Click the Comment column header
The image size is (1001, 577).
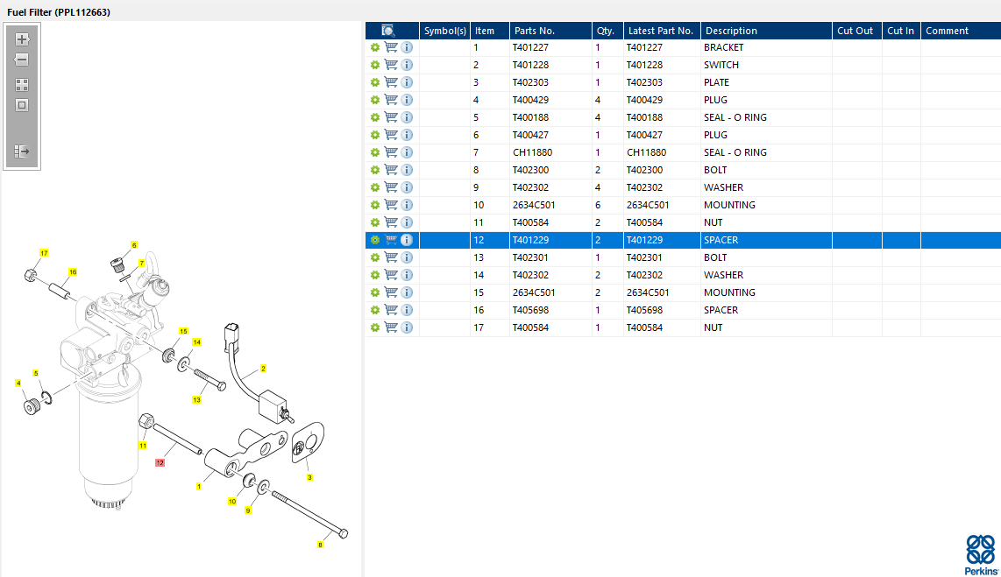coord(961,31)
